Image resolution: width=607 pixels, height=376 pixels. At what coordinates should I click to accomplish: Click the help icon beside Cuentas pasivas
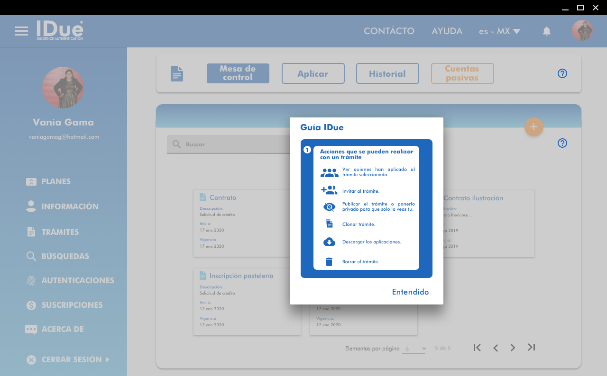pos(562,73)
